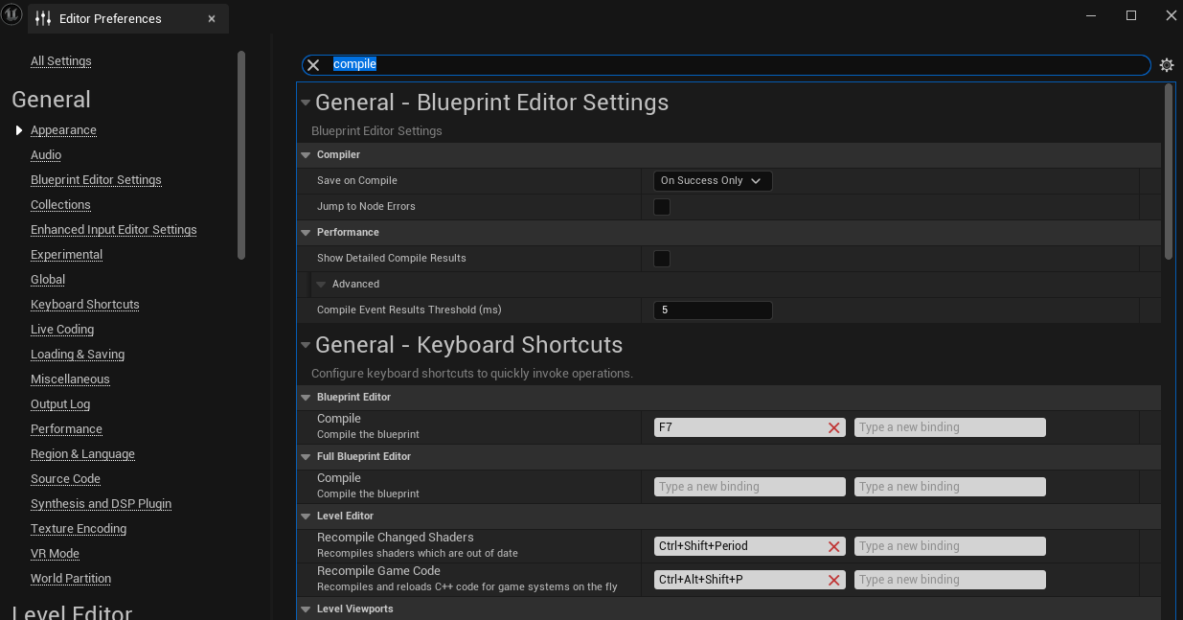Close the Editor Preferences tab
This screenshot has height=620, width=1183.
(x=212, y=18)
